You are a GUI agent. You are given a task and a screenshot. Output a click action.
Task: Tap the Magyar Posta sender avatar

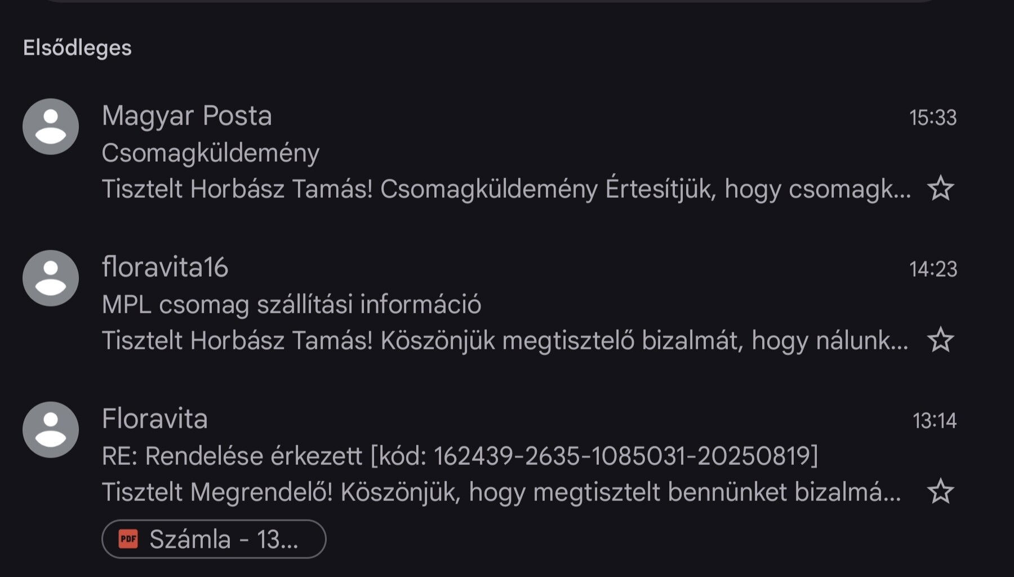pos(51,127)
